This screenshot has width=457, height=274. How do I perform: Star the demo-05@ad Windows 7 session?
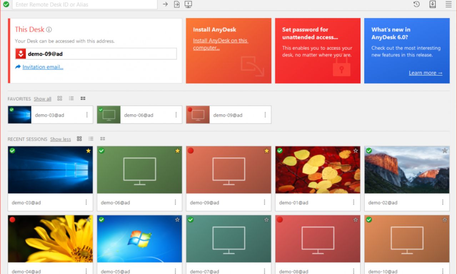point(177,220)
